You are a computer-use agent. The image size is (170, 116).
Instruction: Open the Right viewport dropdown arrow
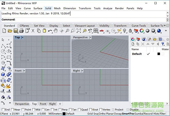82,71
